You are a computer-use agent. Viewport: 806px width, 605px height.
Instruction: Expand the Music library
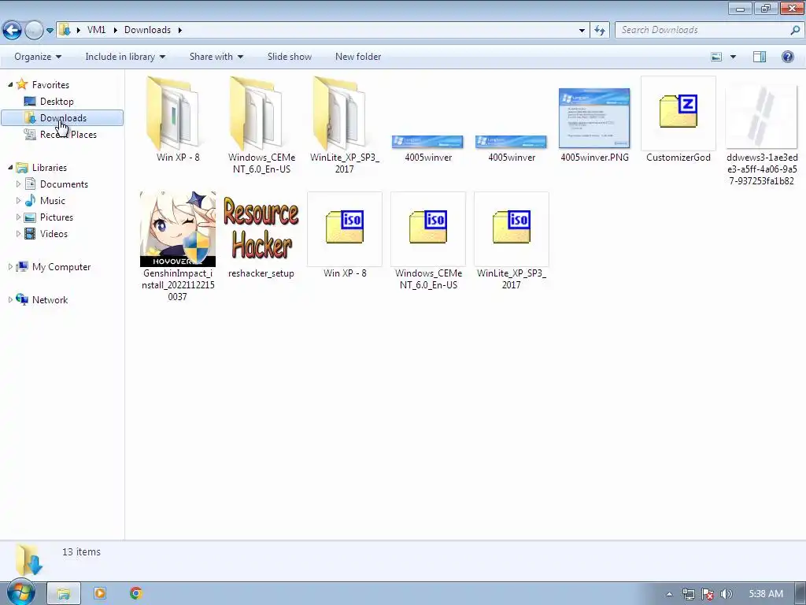[19, 200]
